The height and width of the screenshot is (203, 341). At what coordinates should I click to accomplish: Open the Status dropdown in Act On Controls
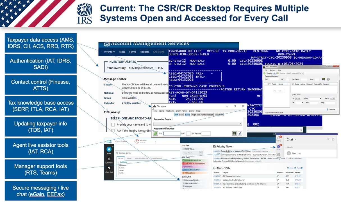pos(333,98)
